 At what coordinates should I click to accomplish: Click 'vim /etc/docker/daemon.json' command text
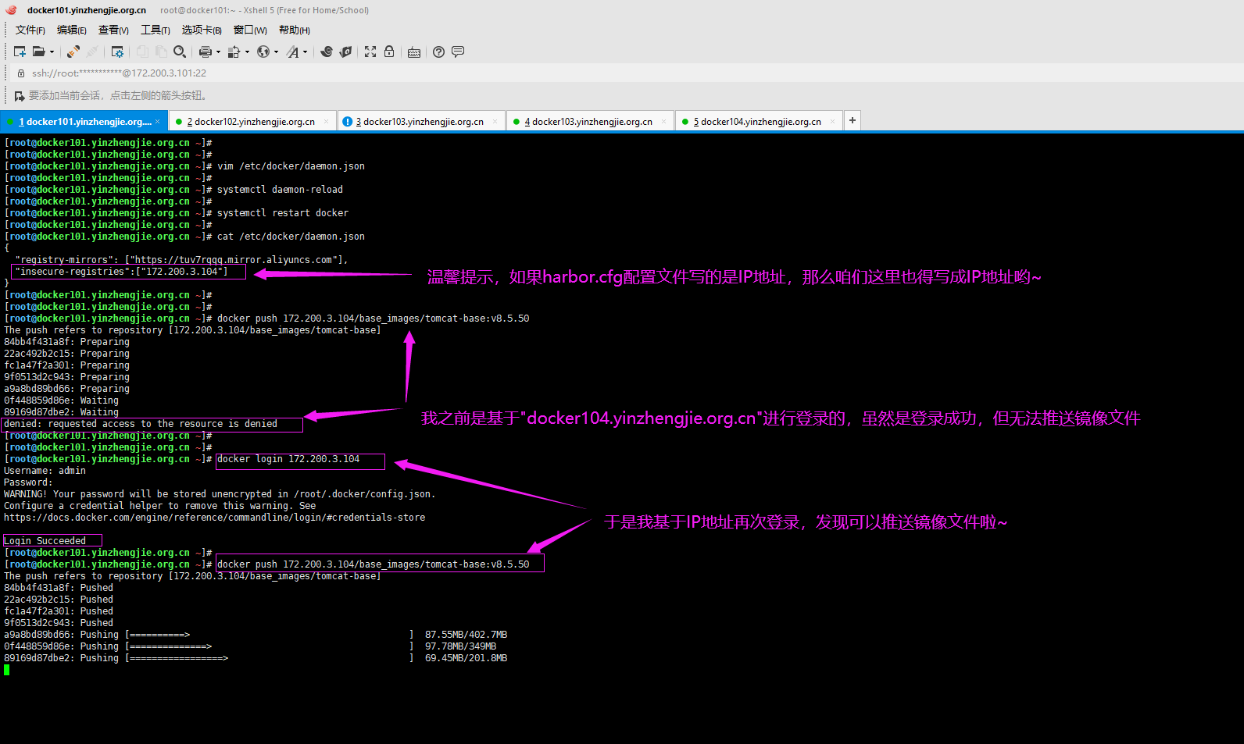coord(291,166)
